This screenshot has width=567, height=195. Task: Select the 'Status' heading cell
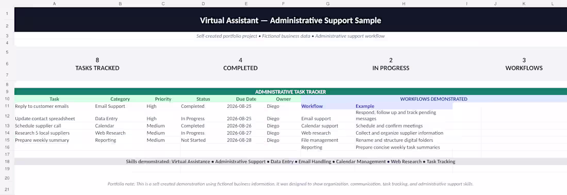[x=203, y=99]
